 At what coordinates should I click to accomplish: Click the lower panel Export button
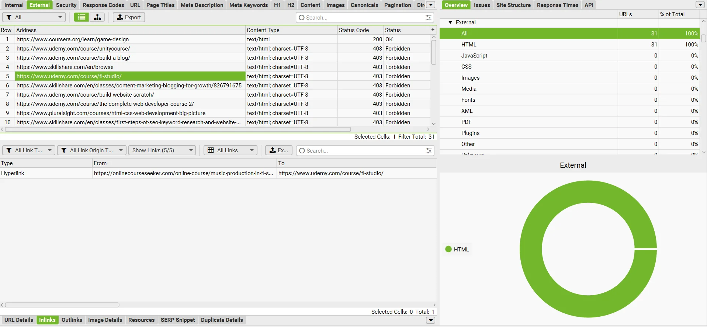coord(279,150)
